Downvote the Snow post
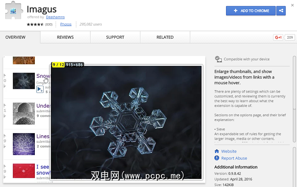The height and width of the screenshot is (187, 297). coord(5,86)
